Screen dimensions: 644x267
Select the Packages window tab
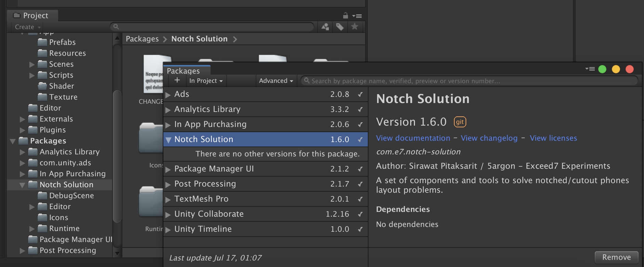coord(183,71)
